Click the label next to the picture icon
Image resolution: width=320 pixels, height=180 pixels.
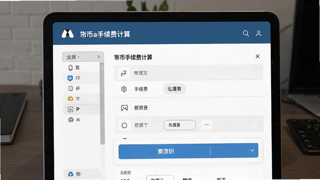(141, 108)
